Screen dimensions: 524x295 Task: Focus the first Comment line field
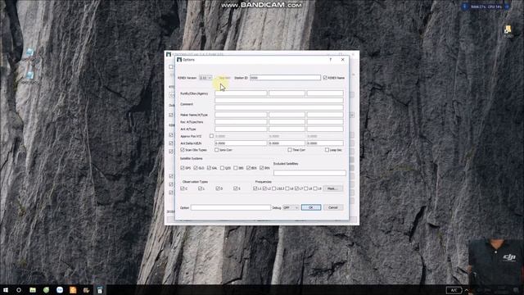pos(279,100)
